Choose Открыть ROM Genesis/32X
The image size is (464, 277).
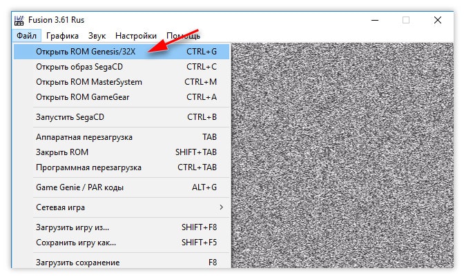click(122, 52)
